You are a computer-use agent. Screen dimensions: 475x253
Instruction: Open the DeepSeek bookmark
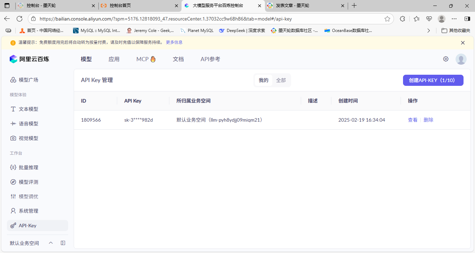pos(242,31)
